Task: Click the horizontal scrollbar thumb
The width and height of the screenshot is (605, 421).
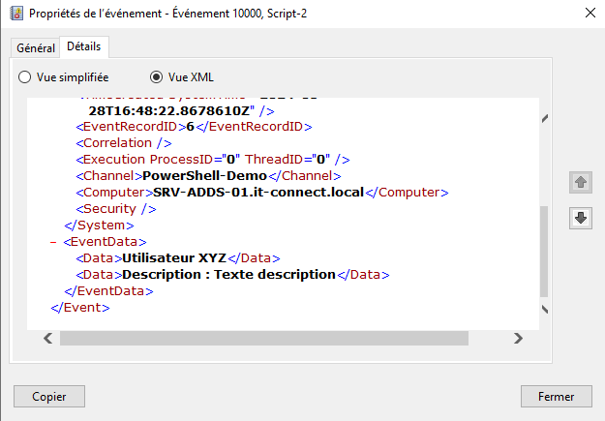Action: click(280, 338)
